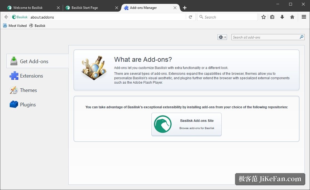
Task: Click the magnifier icon in add-ons search
Action: tap(301, 37)
